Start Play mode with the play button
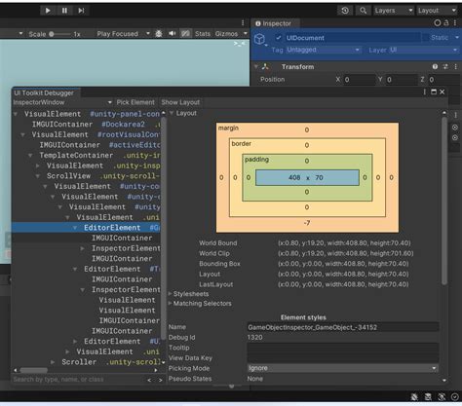The image size is (462, 406). (48, 11)
